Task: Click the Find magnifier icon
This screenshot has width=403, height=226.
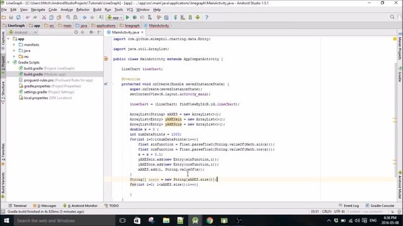Action: pyautogui.click(x=68, y=18)
